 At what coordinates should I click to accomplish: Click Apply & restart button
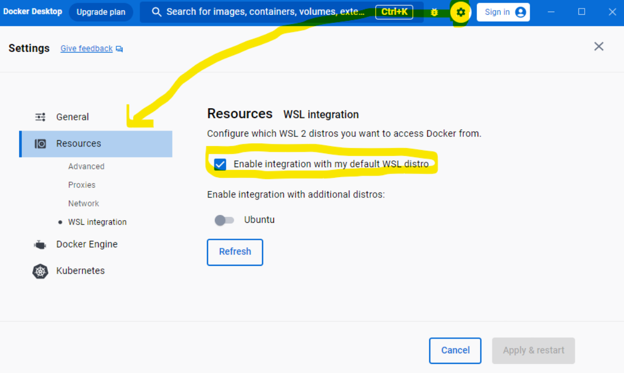point(533,350)
